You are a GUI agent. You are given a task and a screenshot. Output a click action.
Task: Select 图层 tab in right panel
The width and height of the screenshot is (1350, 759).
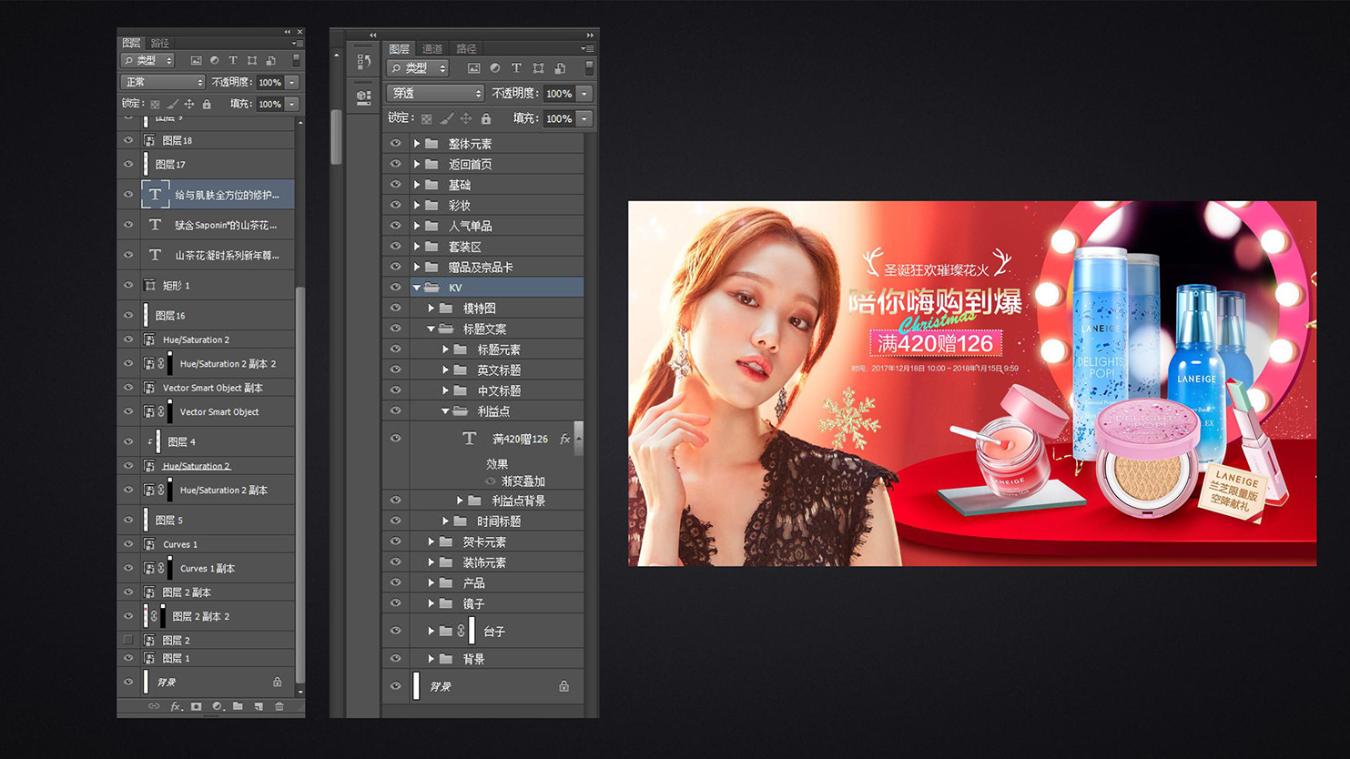(400, 48)
